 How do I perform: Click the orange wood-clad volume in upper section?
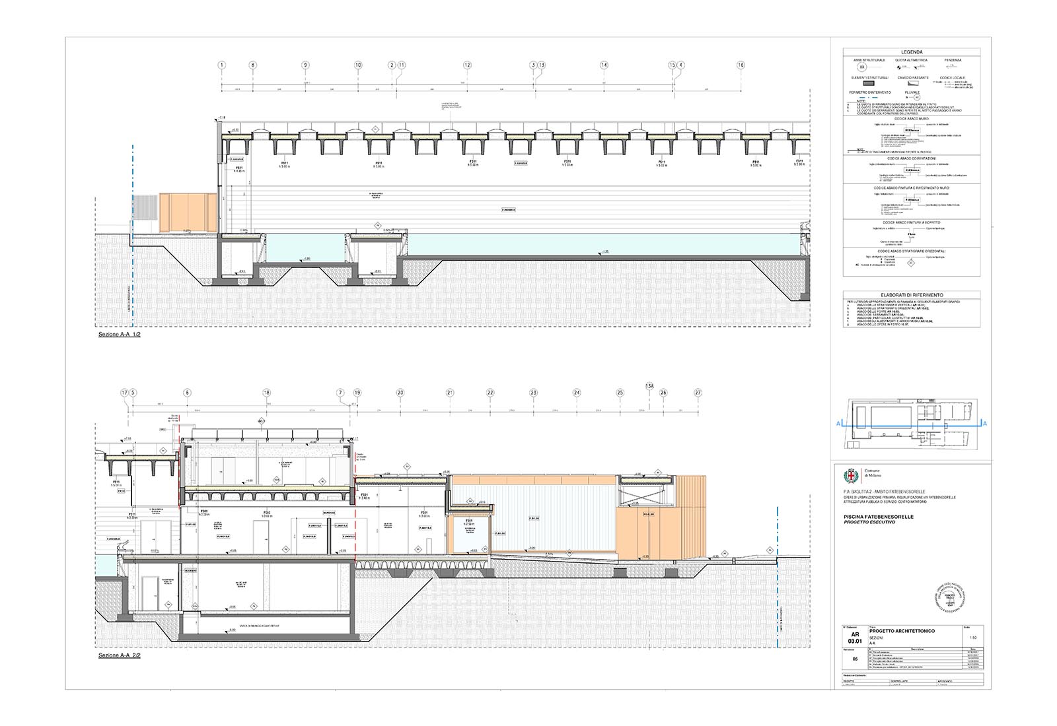188,212
